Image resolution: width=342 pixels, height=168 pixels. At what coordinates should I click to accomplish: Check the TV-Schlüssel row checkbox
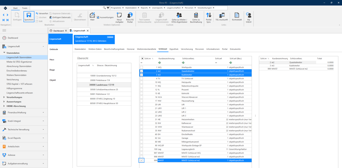142,78
